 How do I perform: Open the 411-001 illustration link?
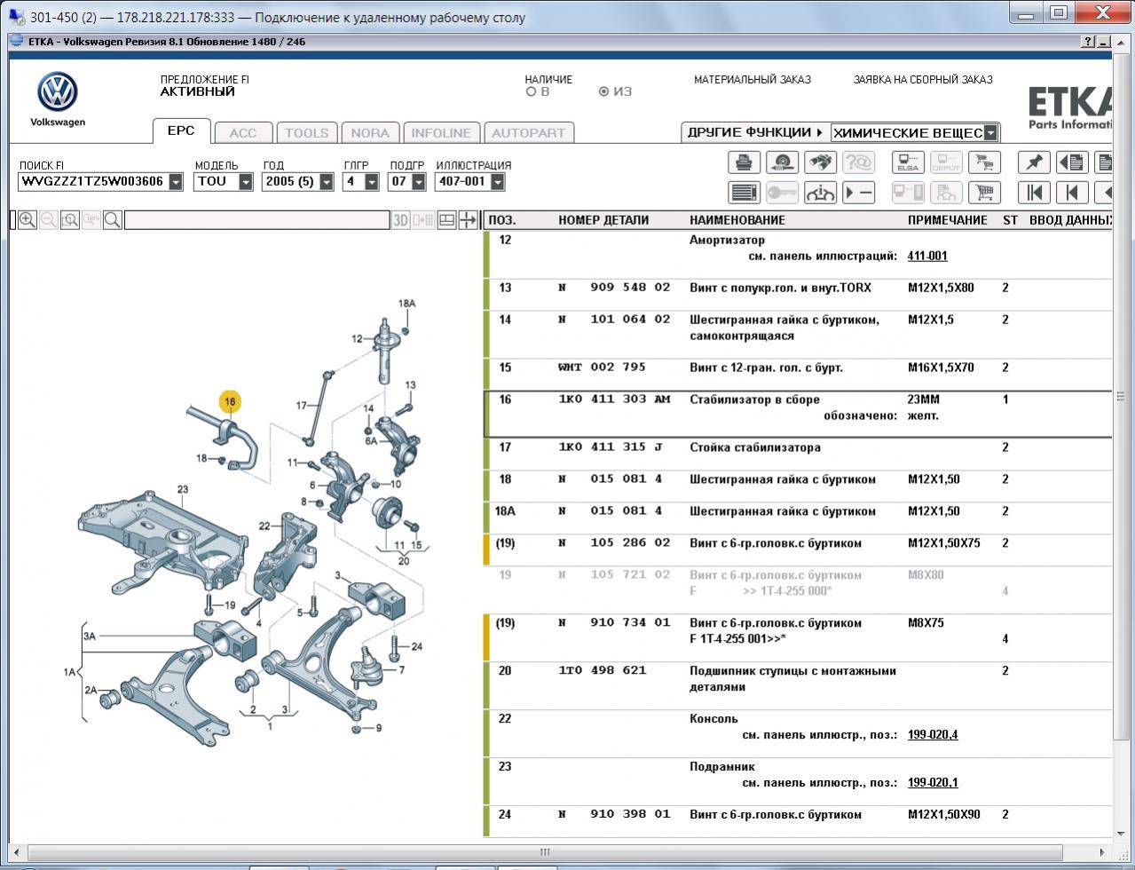coord(927,256)
